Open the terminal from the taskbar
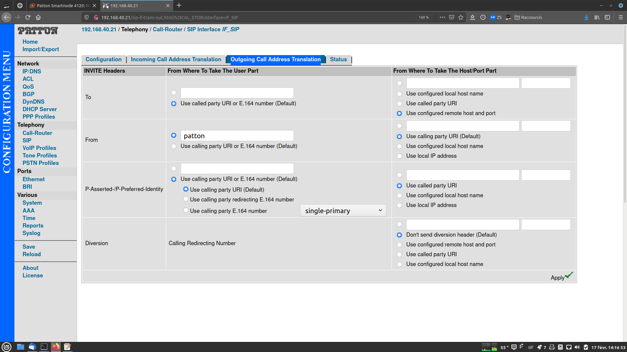This screenshot has height=352, width=627. click(44, 347)
